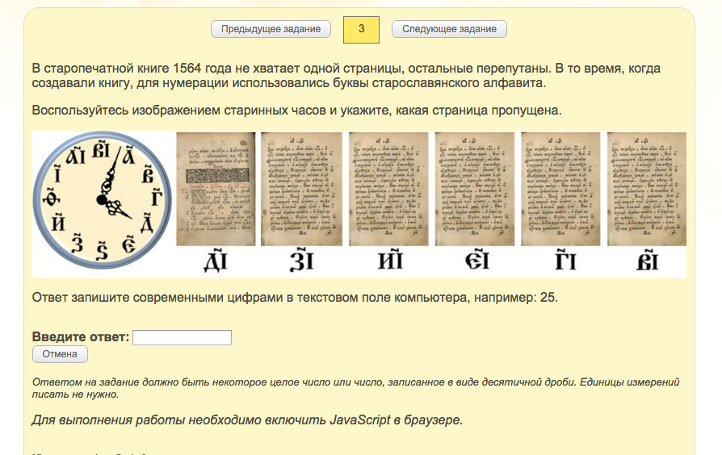Viewport: 722px width, 455px height.
Task: Select the page thumbnail labeled ЕІ
Action: [x=475, y=189]
